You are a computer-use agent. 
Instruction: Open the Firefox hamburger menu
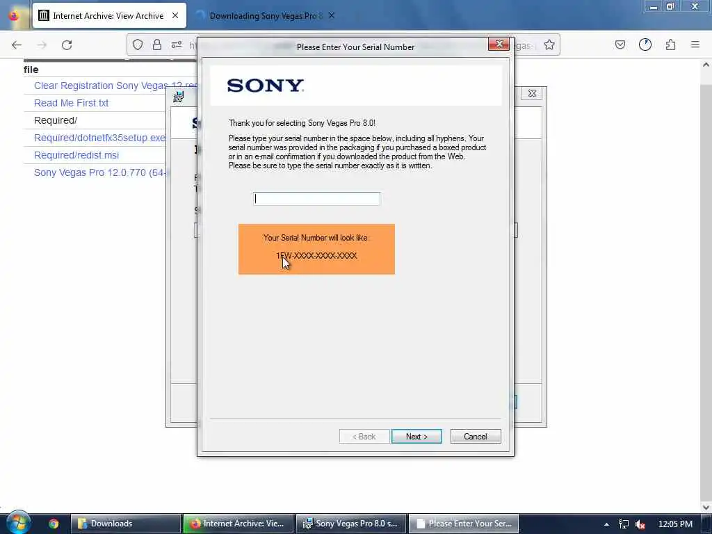(x=695, y=44)
